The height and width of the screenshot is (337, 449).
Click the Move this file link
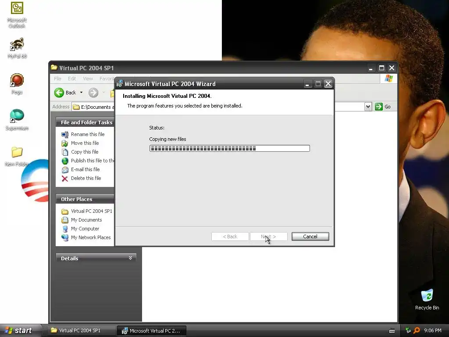[85, 143]
